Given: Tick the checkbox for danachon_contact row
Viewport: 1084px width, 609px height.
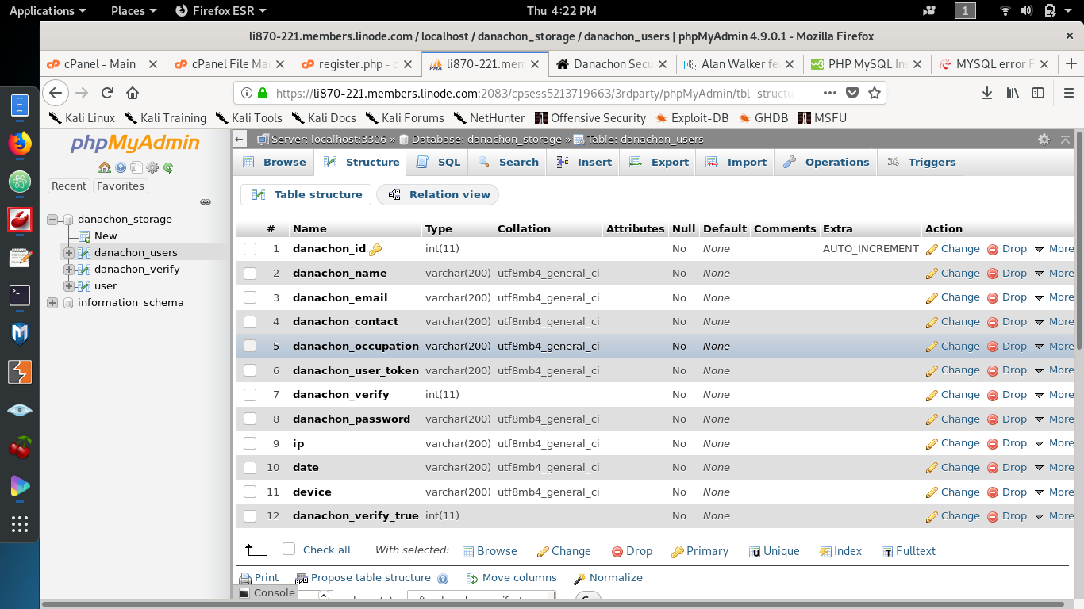Looking at the screenshot, I should (250, 322).
